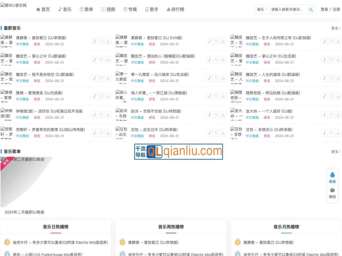Click the search magnifier icon

[311, 10]
